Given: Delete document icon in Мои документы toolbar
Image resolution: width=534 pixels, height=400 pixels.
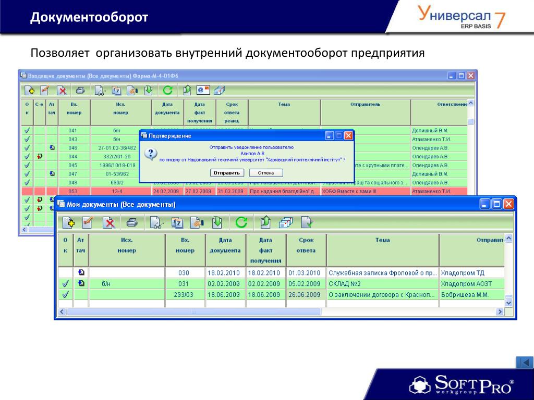Looking at the screenshot, I should [109, 223].
